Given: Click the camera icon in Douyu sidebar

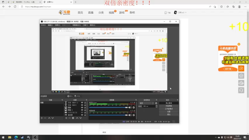Looking at the screenshot, I should coord(241,83).
